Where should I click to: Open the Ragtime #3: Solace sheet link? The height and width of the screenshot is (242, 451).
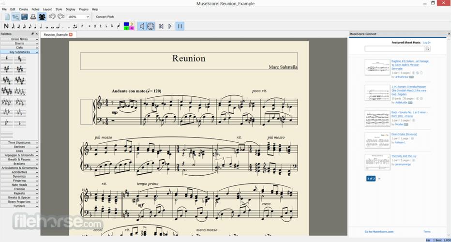tap(409, 65)
